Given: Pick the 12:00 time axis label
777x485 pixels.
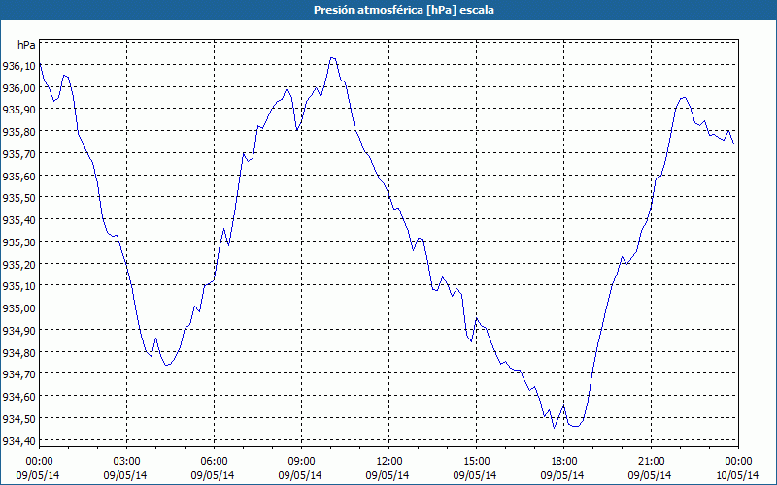Looking at the screenshot, I should click(x=389, y=462).
